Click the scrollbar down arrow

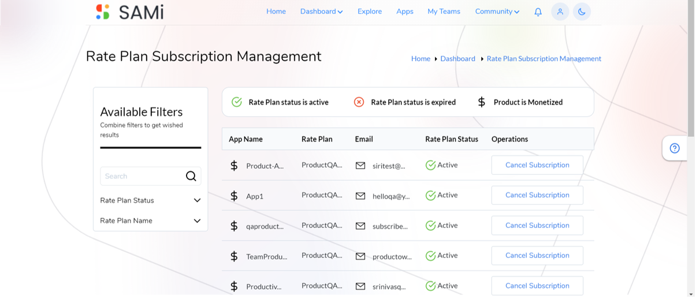coord(691,294)
